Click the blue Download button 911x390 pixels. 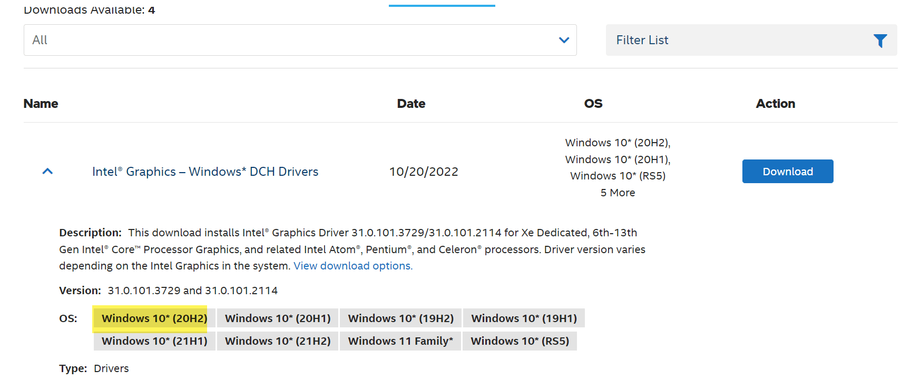788,172
